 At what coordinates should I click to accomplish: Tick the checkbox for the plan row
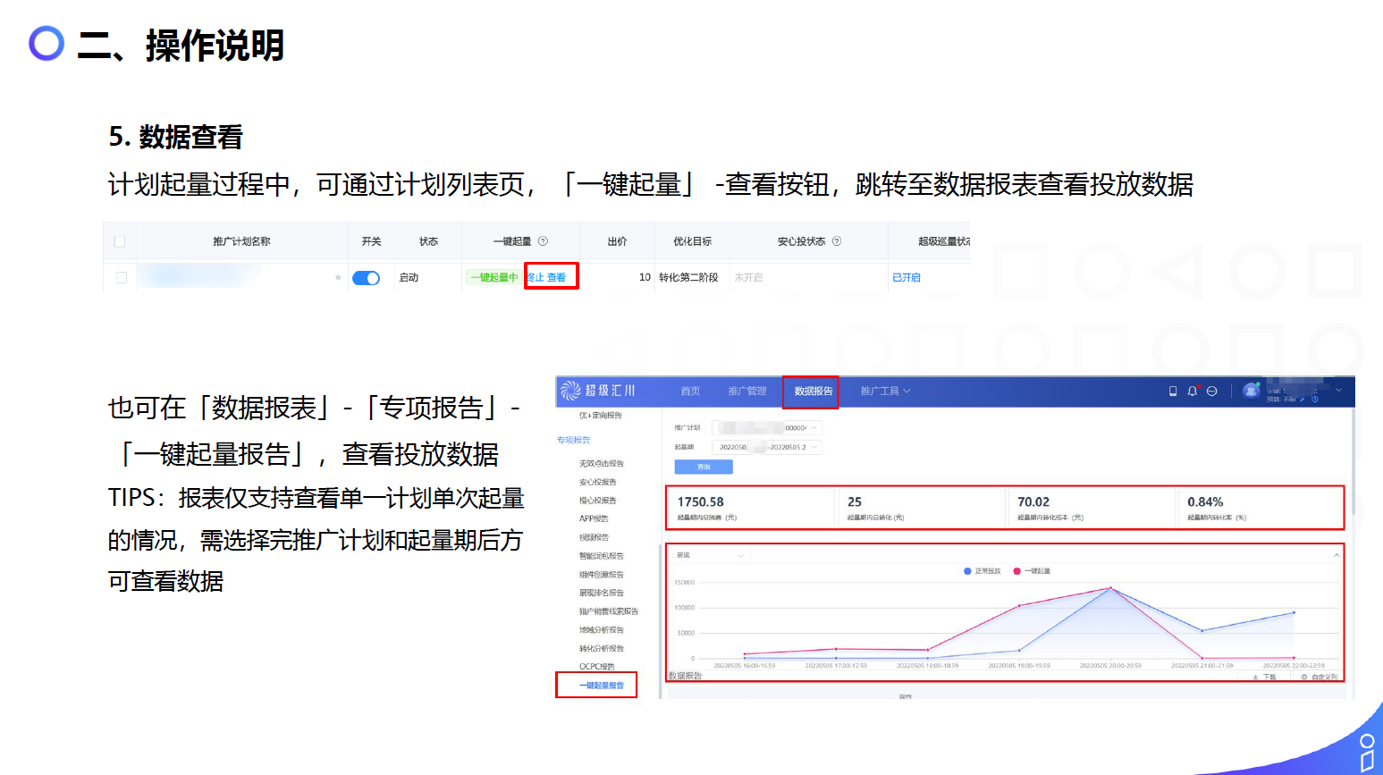tap(122, 278)
